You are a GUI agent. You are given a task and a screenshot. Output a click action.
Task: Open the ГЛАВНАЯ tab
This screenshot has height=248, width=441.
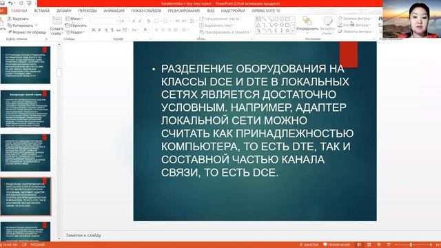(19, 11)
